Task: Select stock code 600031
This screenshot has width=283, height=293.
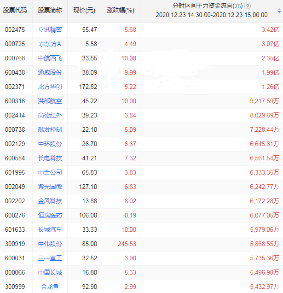Action: (x=15, y=258)
